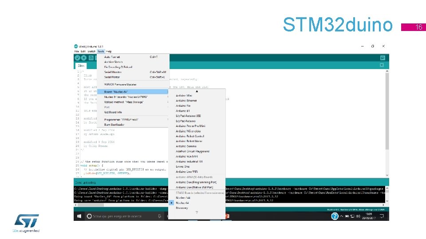This screenshot has width=426, height=239.
Task: Expand the Programmer submenu entry
Action: (133, 119)
